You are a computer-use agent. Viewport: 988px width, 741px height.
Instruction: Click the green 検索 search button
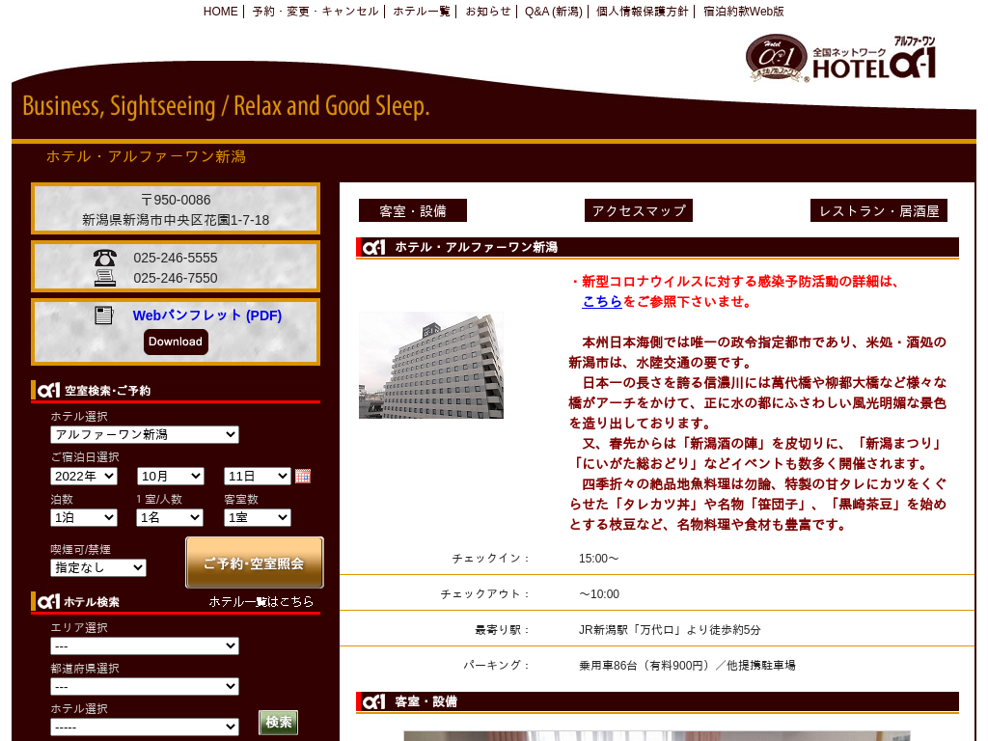(279, 722)
